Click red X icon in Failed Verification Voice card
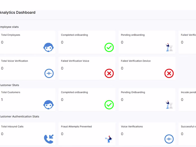This screenshot has height=147, width=196. click(109, 73)
